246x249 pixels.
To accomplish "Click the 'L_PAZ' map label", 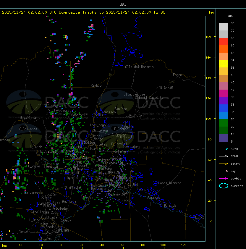I will pyautogui.click(x=200, y=217).
